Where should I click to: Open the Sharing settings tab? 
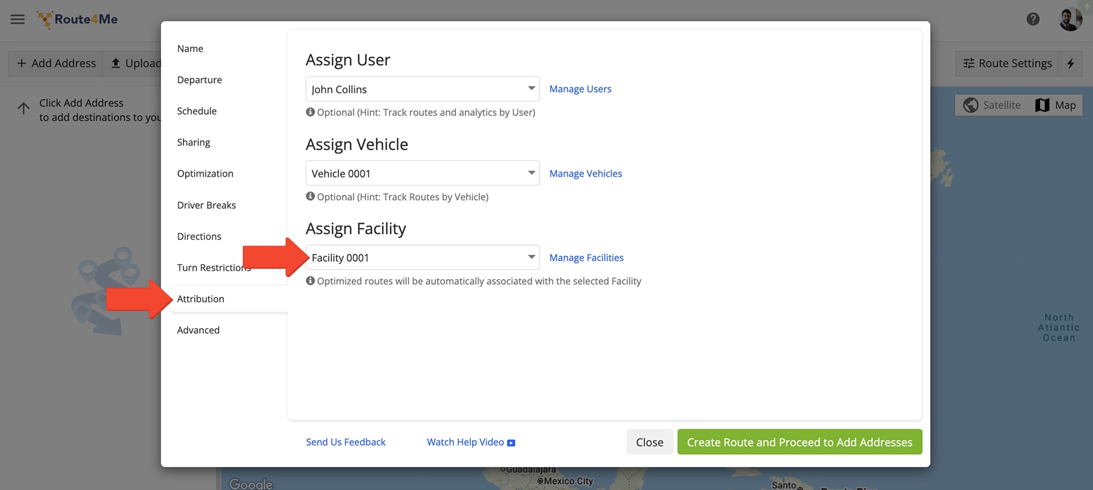194,143
